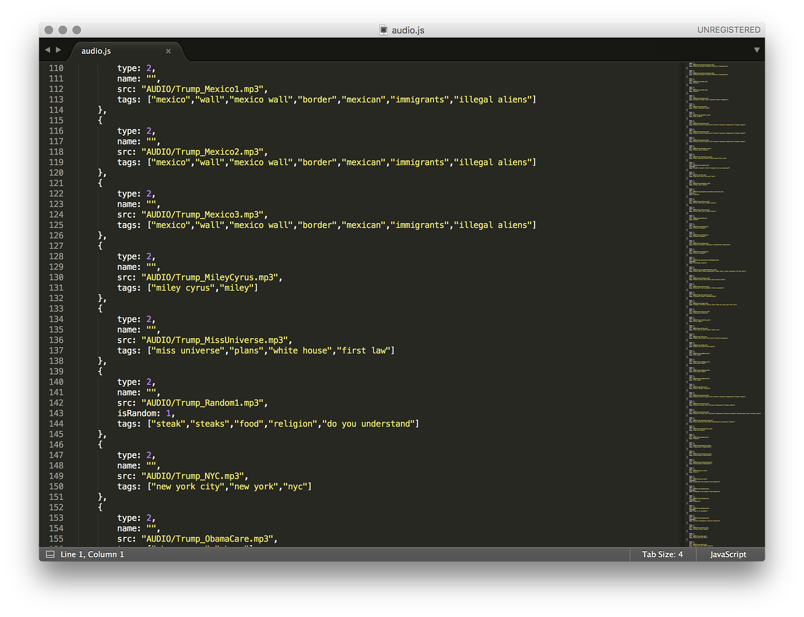Click the "AUDIO/Trump_Mexico3.mp3" string

click(203, 215)
